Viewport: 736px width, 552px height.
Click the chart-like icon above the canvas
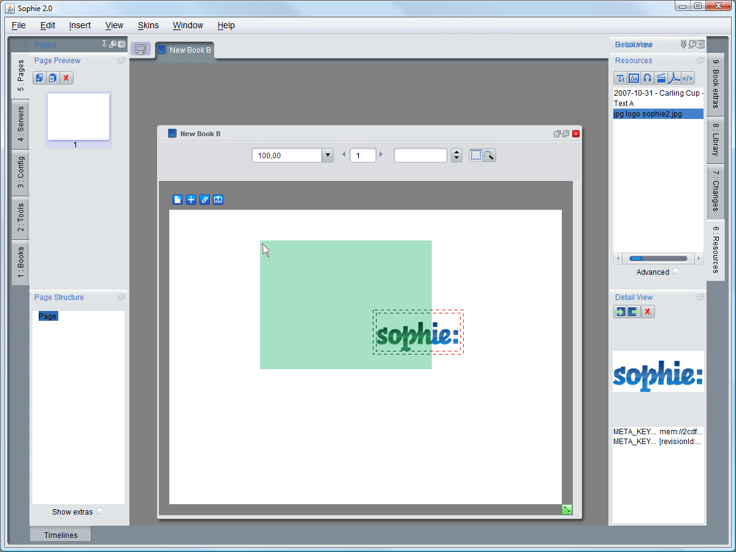[218, 199]
